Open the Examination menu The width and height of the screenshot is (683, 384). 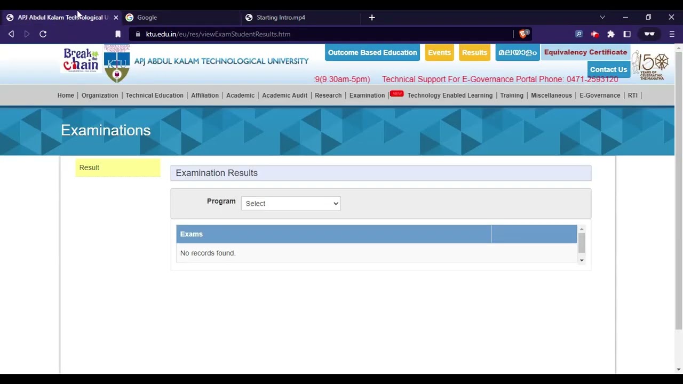click(367, 95)
